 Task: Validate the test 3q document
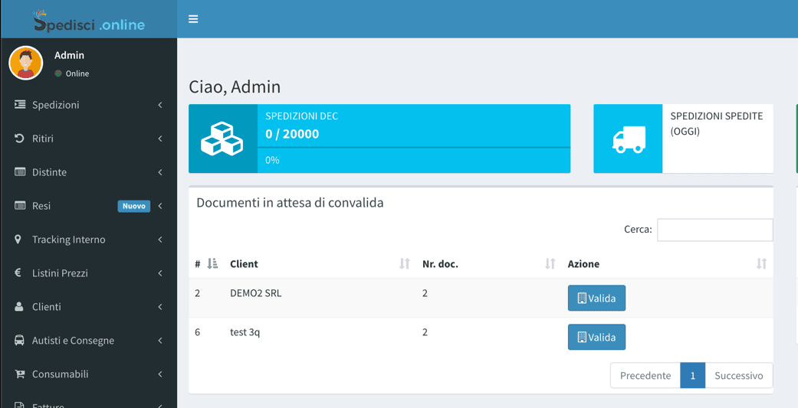(x=596, y=338)
